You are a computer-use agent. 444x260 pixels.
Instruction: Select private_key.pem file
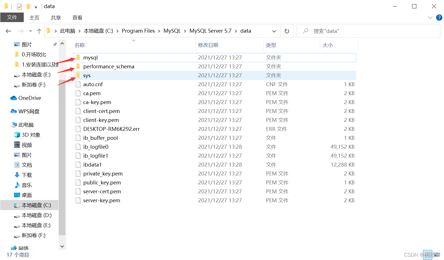point(215,174)
